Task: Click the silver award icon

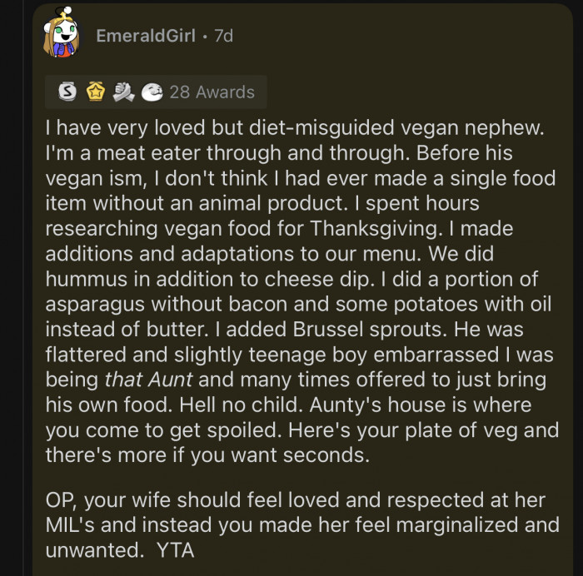Action: [x=67, y=92]
